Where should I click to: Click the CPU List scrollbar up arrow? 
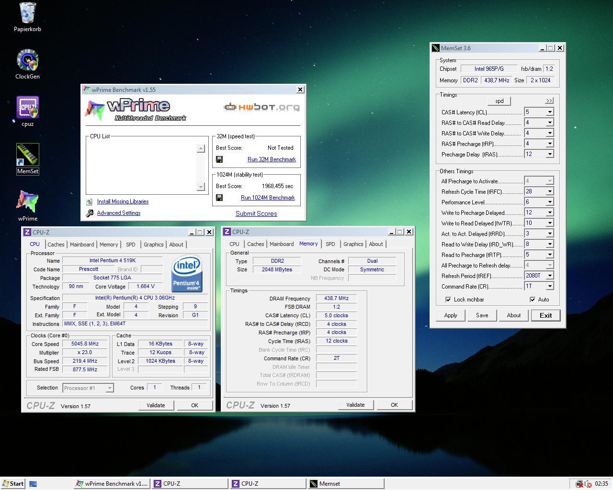click(201, 148)
